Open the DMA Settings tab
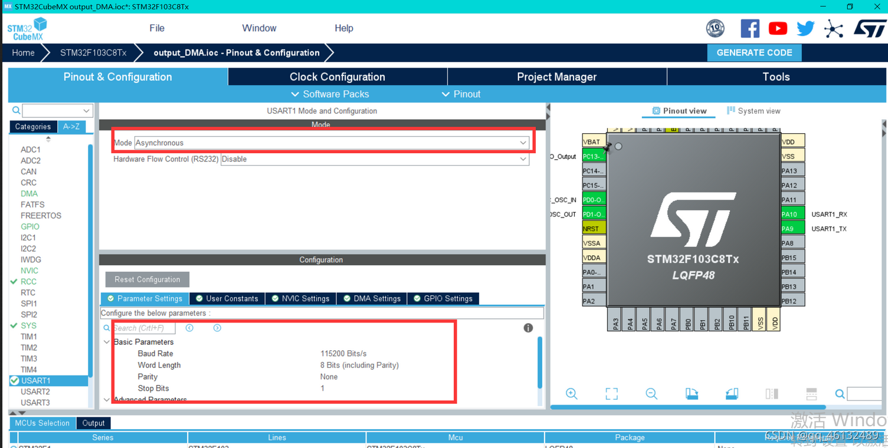The height and width of the screenshot is (448, 888). (372, 298)
